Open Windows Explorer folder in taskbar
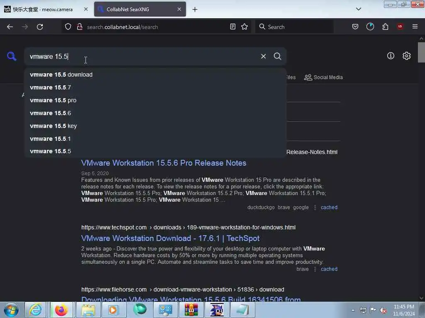The height and width of the screenshot is (318, 425). pyautogui.click(x=88, y=310)
